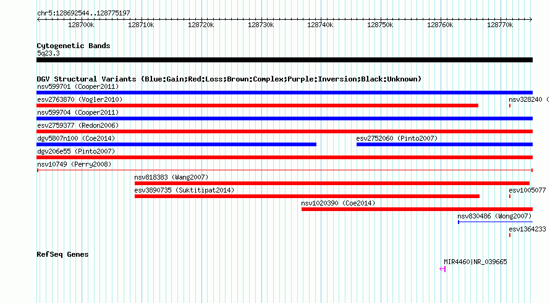The width and height of the screenshot is (550, 303).
Task: Click the left arrow of the ruler
Action: click(38, 19)
